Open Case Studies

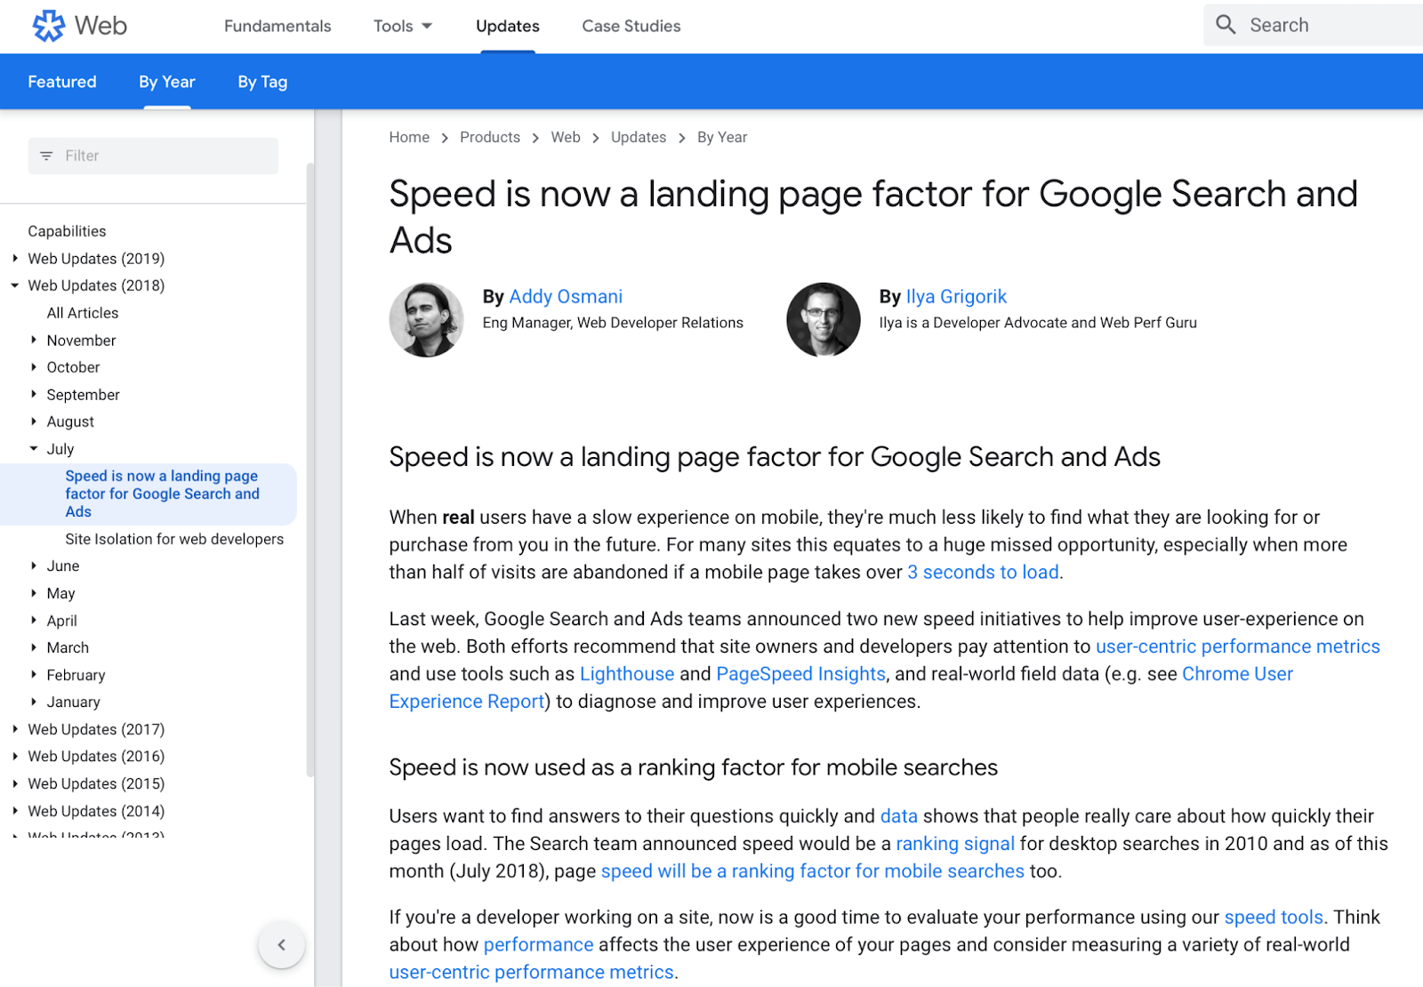tap(631, 26)
